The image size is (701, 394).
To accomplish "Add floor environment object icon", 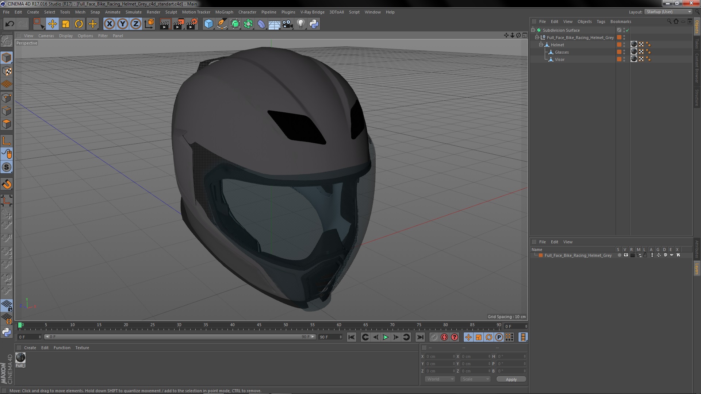I will tap(274, 24).
